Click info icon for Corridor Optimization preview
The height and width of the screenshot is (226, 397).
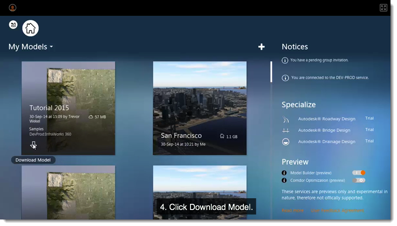tap(284, 180)
